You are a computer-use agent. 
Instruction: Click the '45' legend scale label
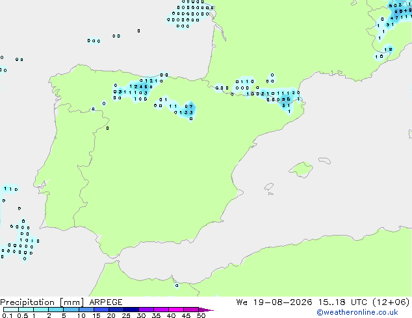tap(186, 315)
